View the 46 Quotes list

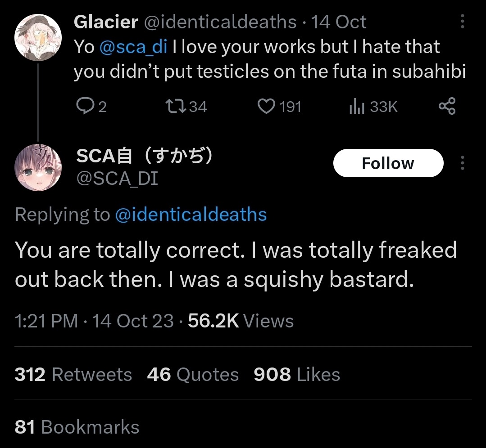pos(193,374)
